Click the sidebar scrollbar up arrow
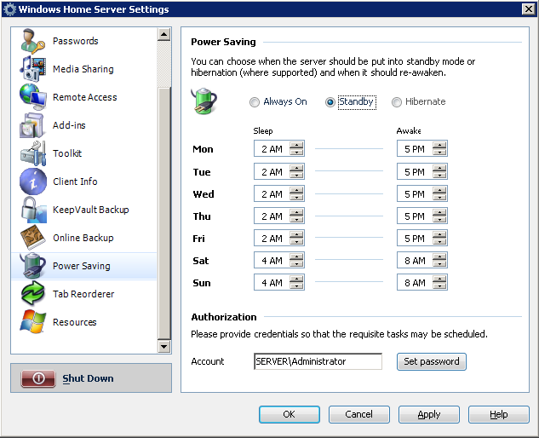 [164, 34]
